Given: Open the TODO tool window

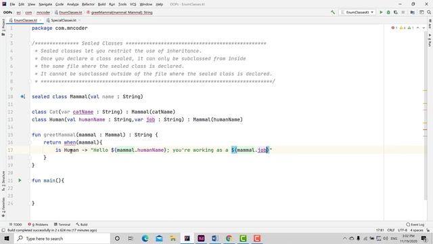Looking at the screenshot, I should pos(16,224).
